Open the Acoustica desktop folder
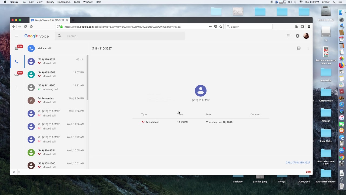 point(326,75)
